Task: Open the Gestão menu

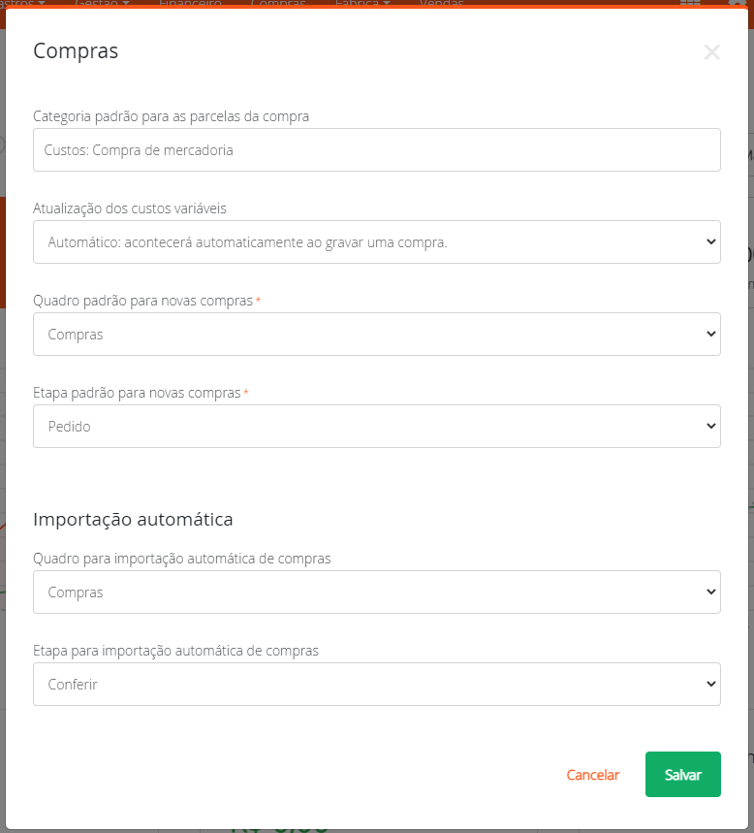Action: 98,4
